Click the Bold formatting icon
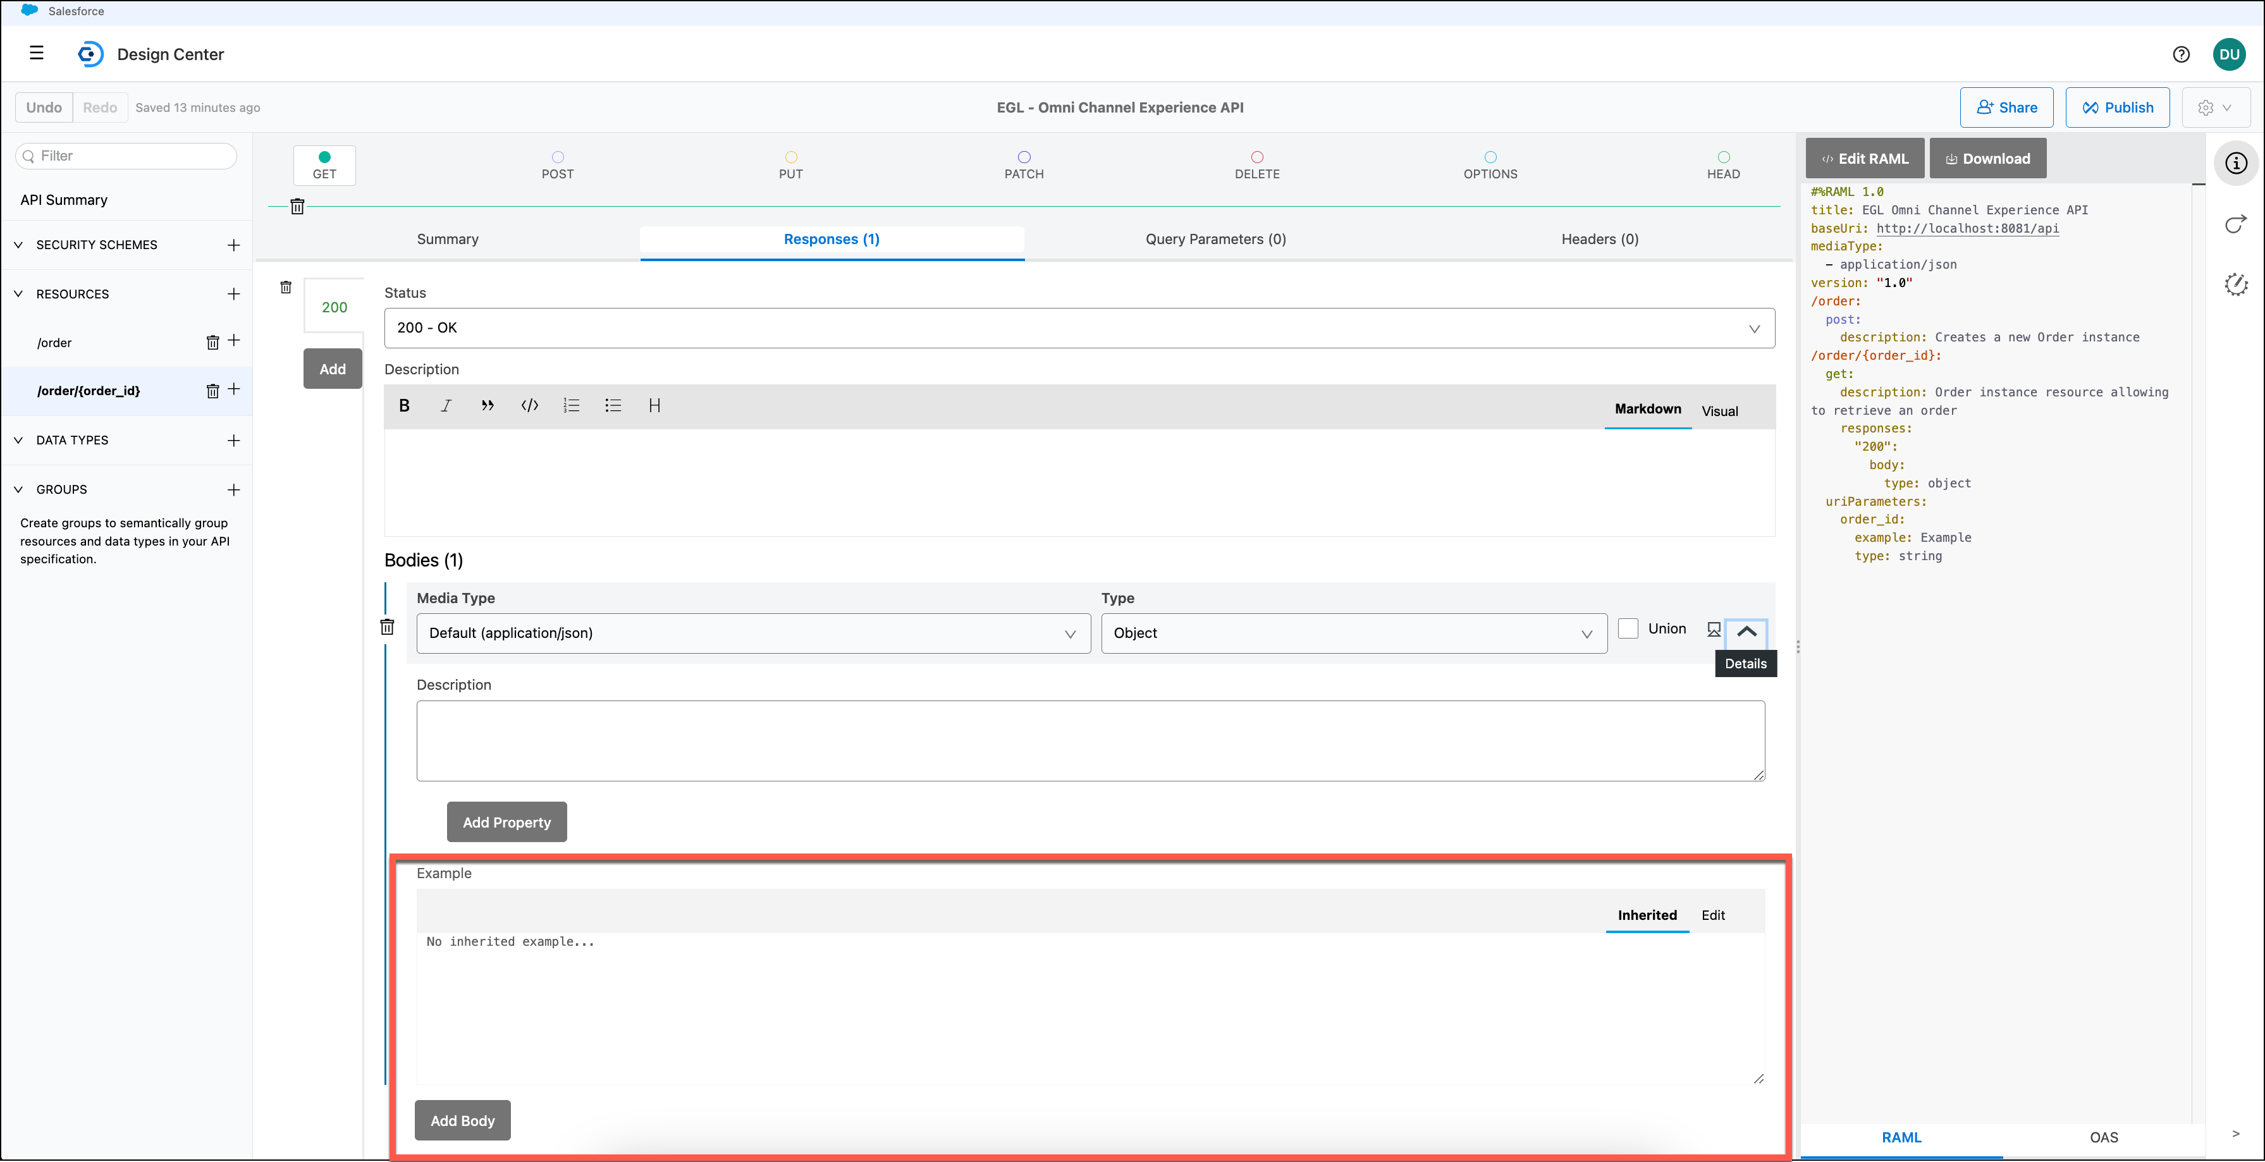This screenshot has width=2265, height=1162. click(405, 405)
